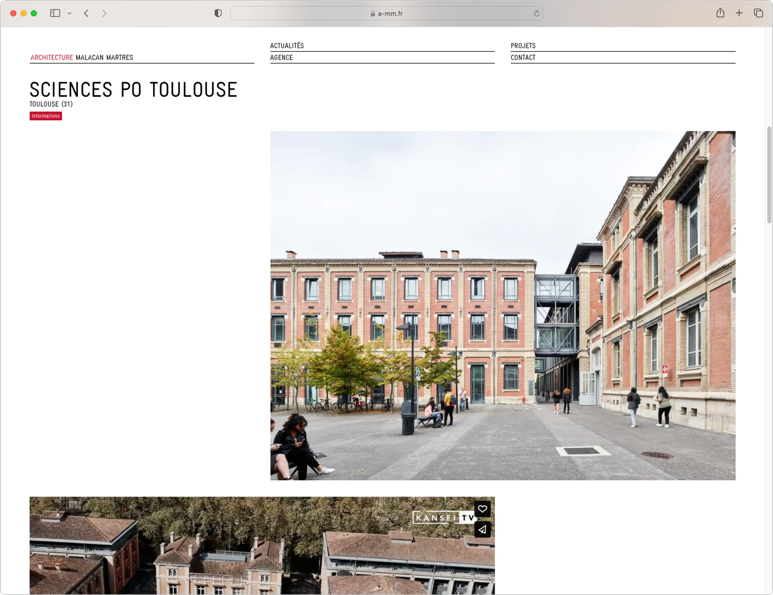Open the sidebar options dropdown arrow
This screenshot has width=773, height=595.
70,13
